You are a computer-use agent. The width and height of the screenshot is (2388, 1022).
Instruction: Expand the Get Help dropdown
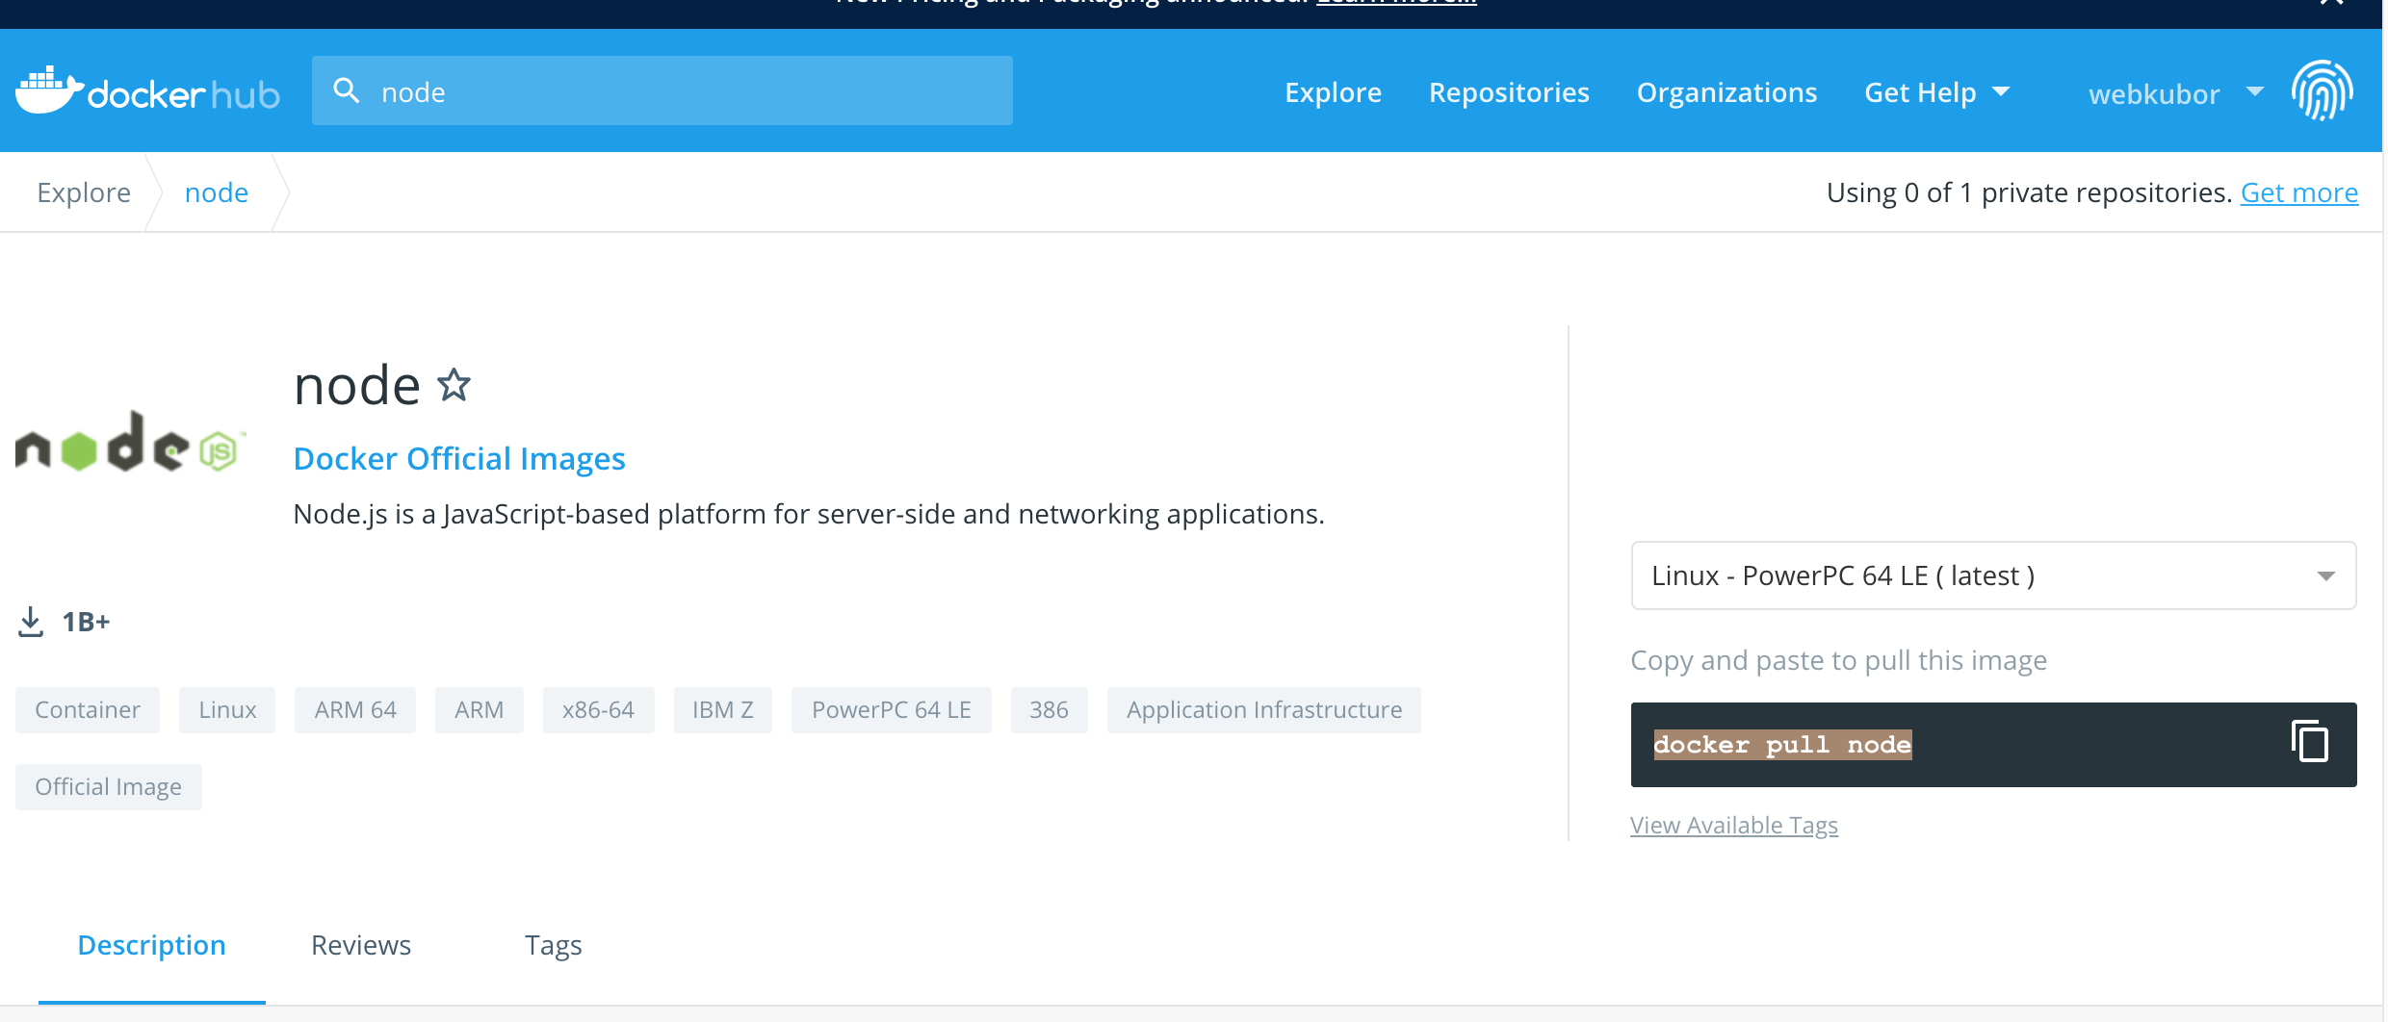point(1937,92)
